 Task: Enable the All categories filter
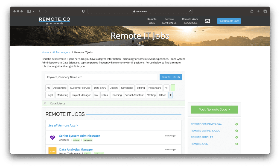tap(48, 87)
